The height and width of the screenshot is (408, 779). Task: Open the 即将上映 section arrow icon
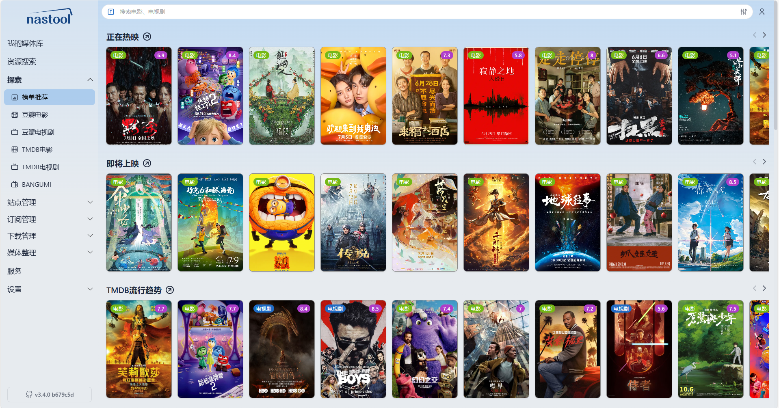(x=147, y=163)
